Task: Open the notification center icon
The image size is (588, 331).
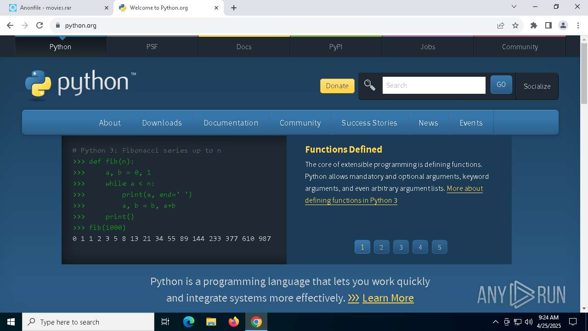Action: (x=573, y=322)
